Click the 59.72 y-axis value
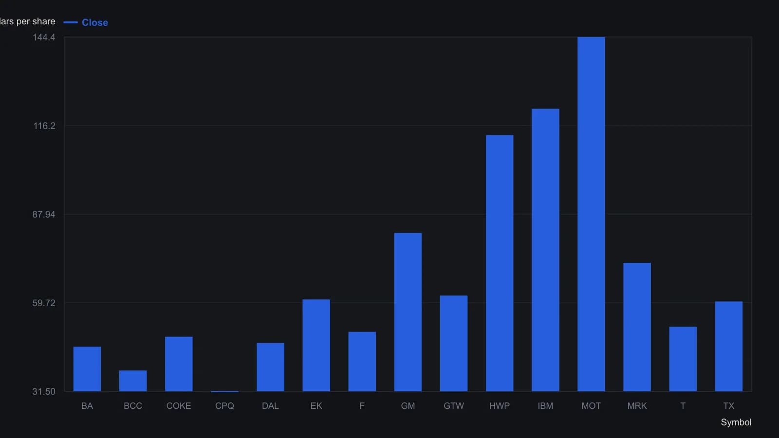The image size is (779, 438). point(44,303)
